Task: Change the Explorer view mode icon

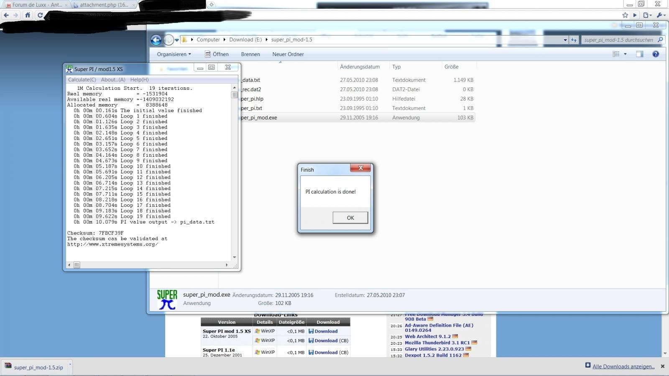Action: coord(616,54)
